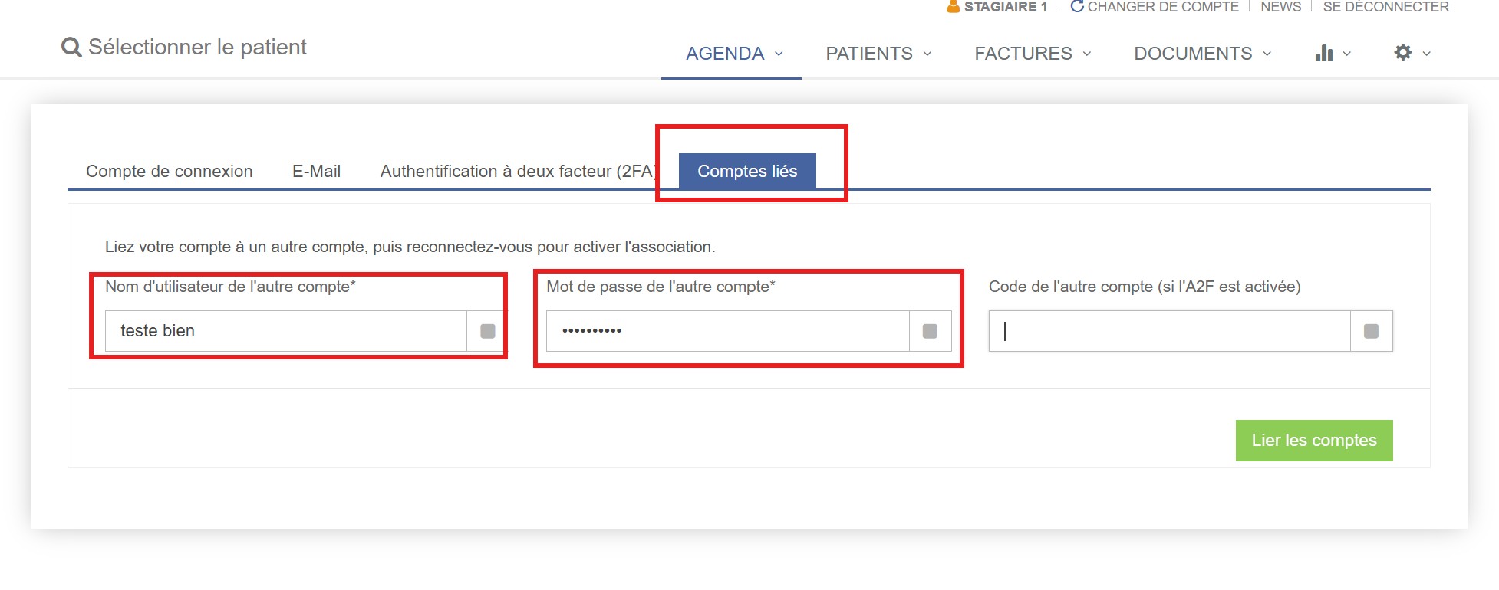Screen dimensions: 1499x590
Task: Open the settings gear icon
Action: [1403, 52]
